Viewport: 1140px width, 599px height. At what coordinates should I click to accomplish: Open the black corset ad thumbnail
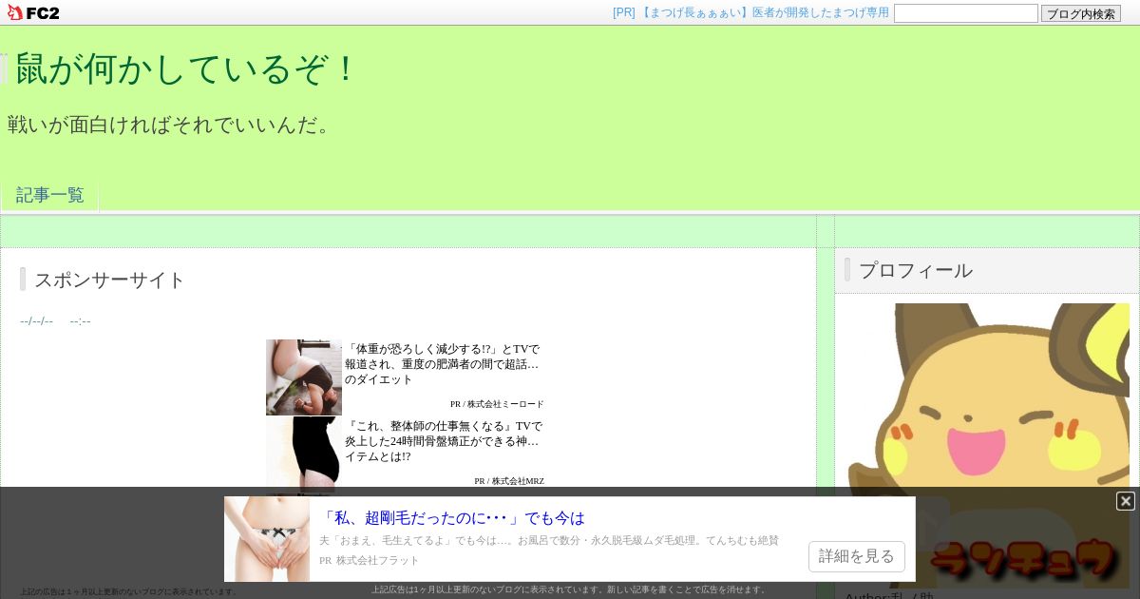[303, 453]
